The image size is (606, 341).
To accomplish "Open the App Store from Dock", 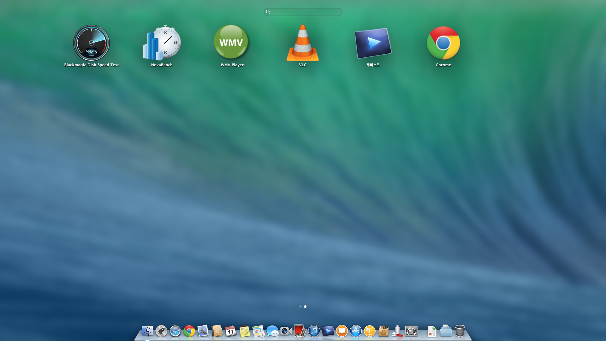I will click(356, 331).
